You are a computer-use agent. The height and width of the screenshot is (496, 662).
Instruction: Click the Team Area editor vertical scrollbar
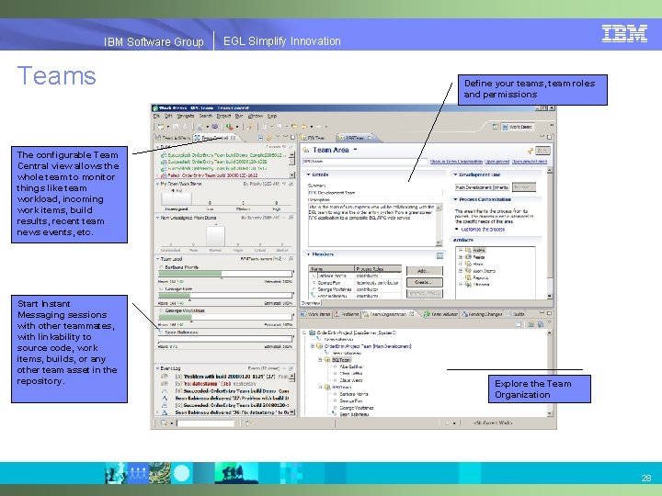pos(549,233)
